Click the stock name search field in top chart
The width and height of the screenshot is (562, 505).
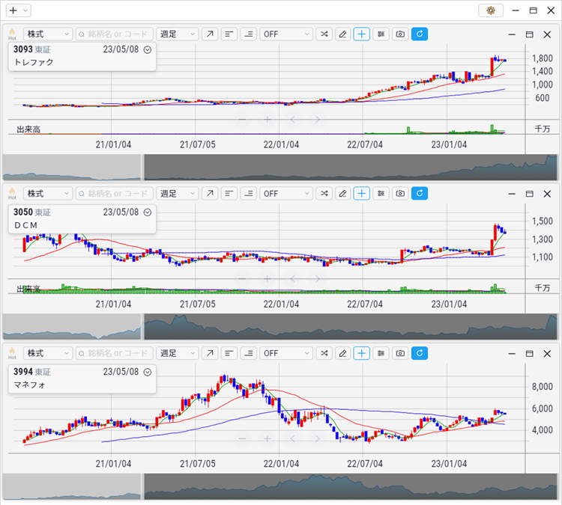click(x=113, y=34)
